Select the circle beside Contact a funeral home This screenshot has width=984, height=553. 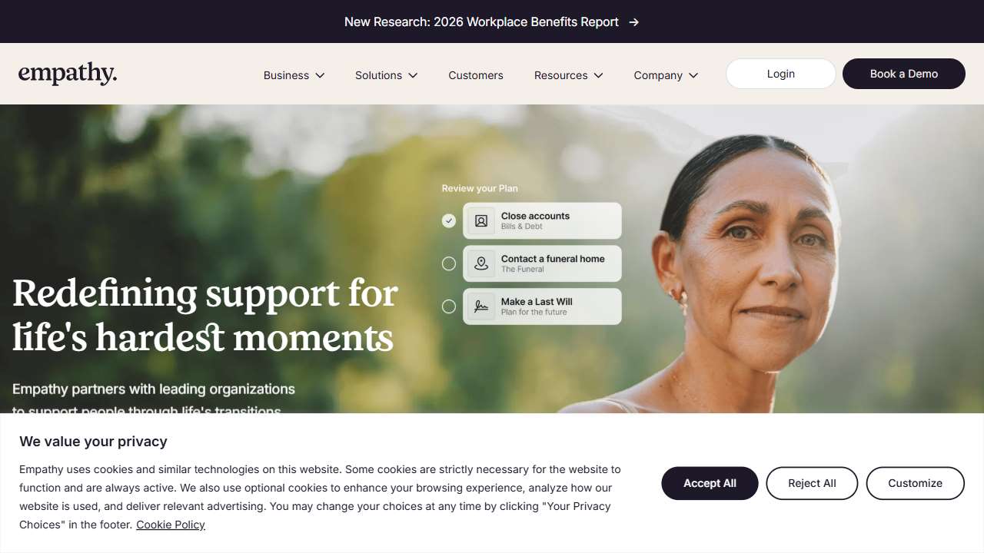point(449,264)
